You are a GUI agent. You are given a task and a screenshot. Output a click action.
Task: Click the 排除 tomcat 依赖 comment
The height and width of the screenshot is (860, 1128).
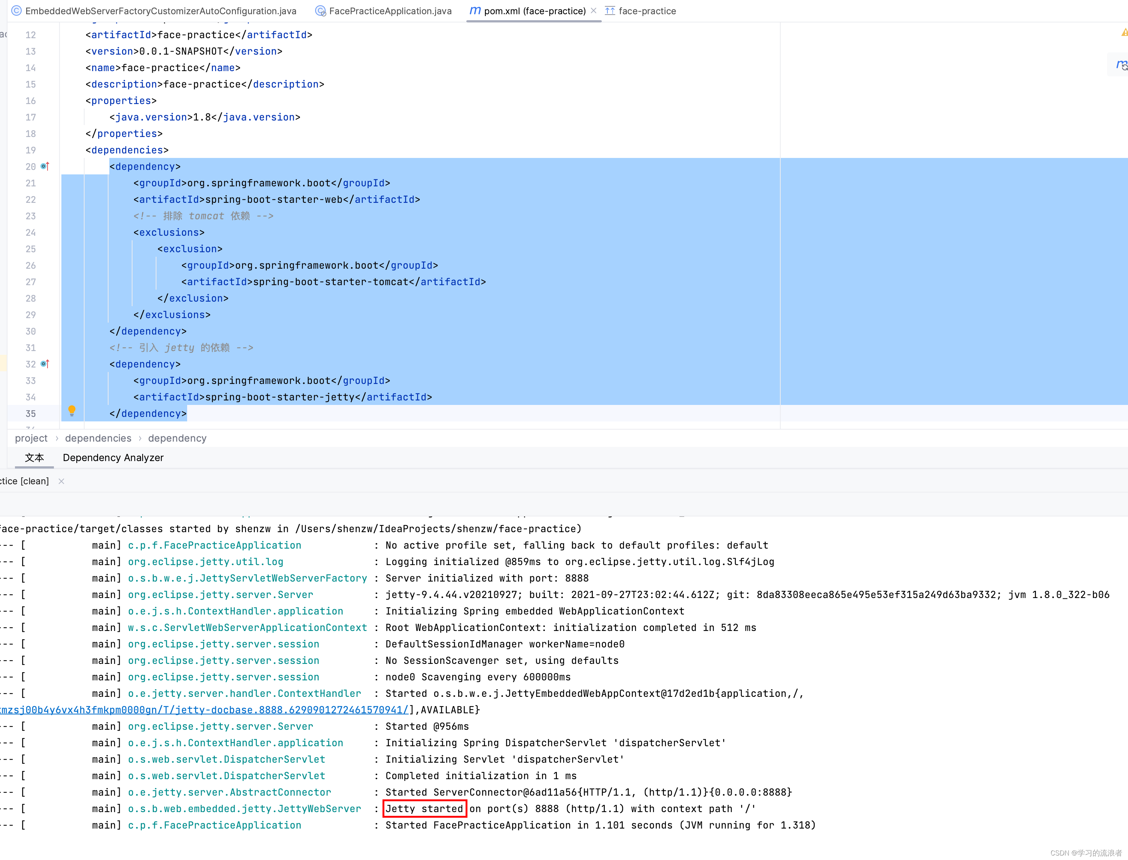(x=203, y=216)
